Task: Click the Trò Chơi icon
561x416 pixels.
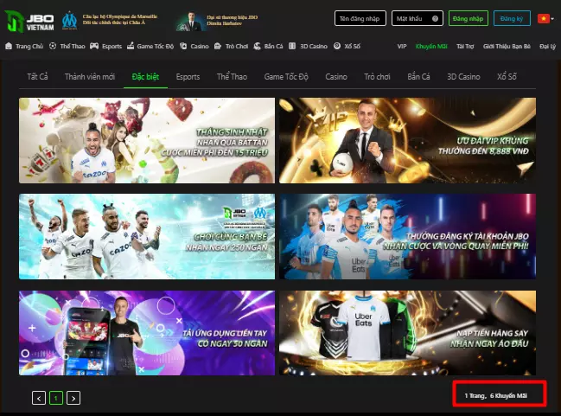Action: click(x=218, y=46)
